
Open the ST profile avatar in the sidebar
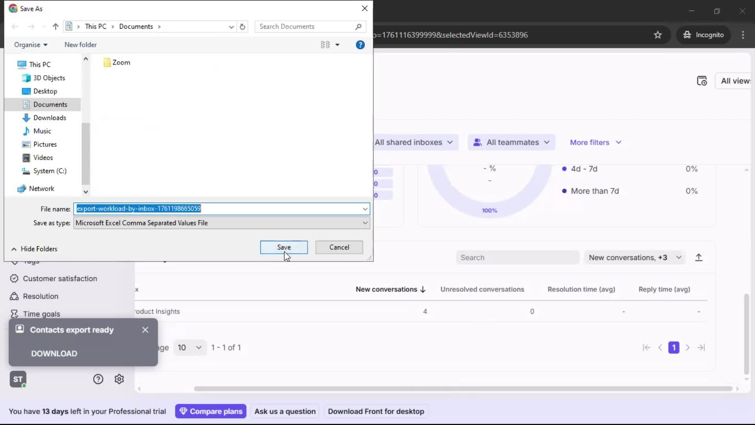[18, 379]
